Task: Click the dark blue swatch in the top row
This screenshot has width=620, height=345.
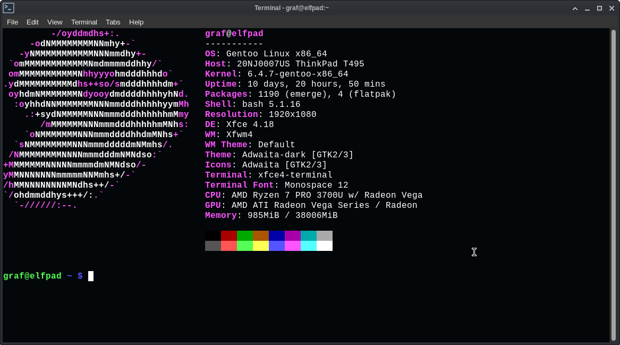Action: (277, 235)
